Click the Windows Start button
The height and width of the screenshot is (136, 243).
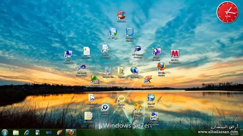5,132
